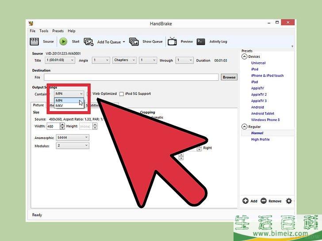Image resolution: width=322 pixels, height=241 pixels.
Task: Select the AppleTV 2 preset
Action: (259, 94)
